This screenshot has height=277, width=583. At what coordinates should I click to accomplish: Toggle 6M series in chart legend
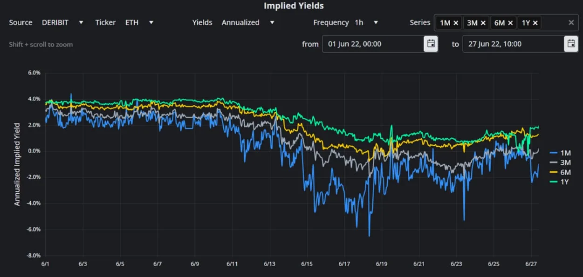point(560,172)
